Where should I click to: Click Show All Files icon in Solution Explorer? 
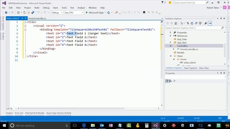click(x=200, y=23)
